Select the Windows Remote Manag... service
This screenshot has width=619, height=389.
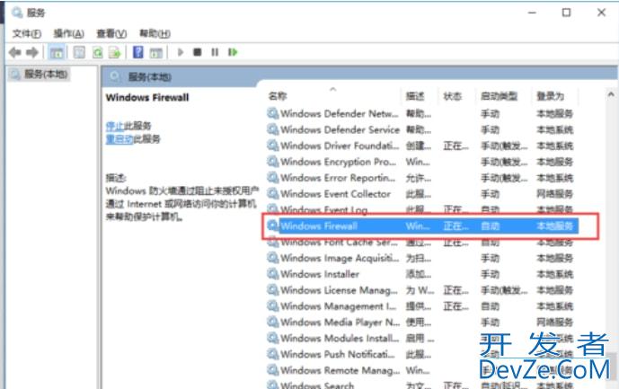(x=340, y=370)
